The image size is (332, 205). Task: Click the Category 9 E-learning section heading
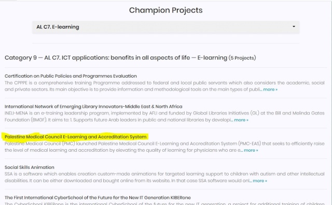[x=116, y=57]
